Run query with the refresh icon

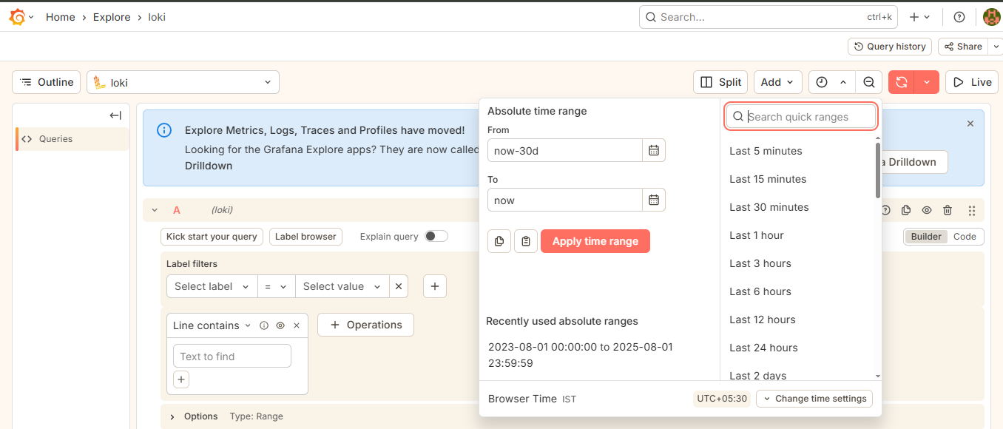pyautogui.click(x=902, y=82)
